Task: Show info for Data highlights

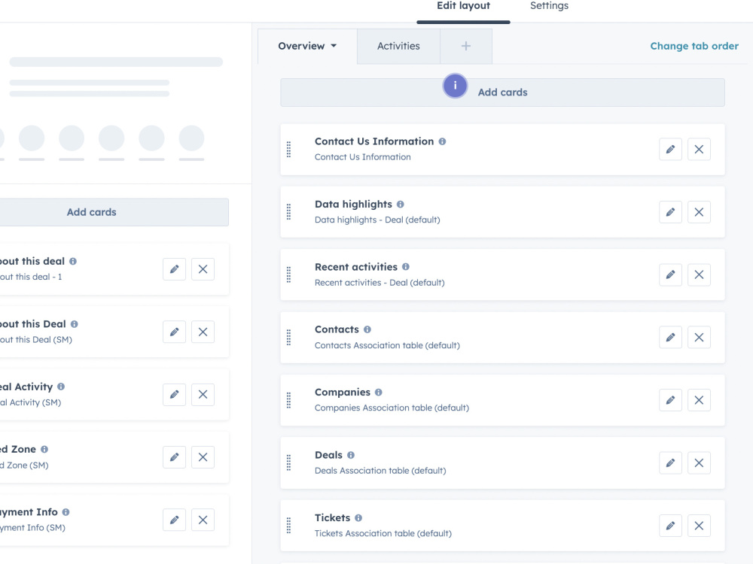Action: click(x=401, y=205)
